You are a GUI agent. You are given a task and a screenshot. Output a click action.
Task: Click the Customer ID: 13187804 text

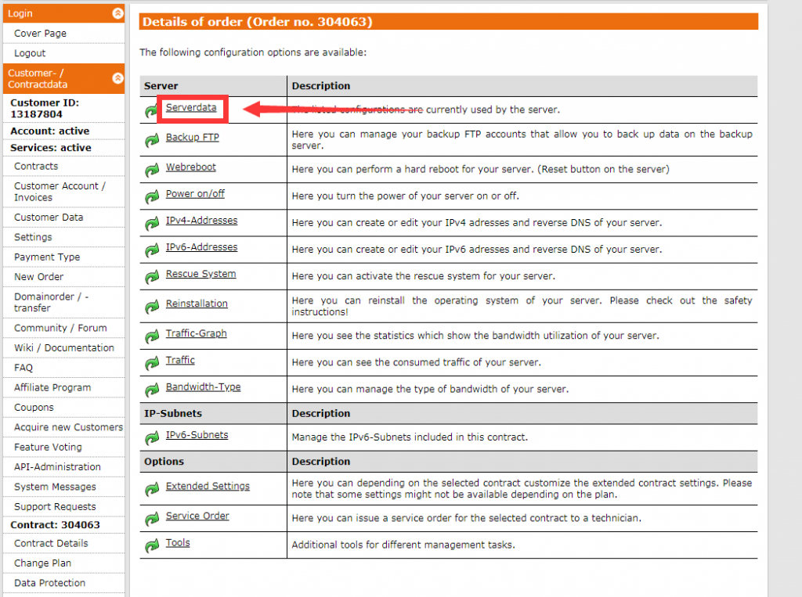(45, 108)
